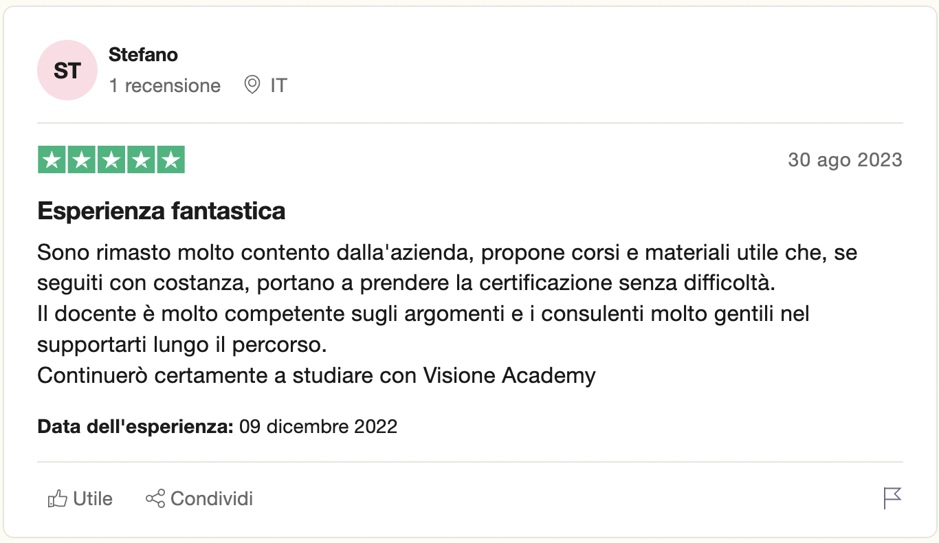Image resolution: width=939 pixels, height=543 pixels.
Task: Open the "Esperienza fantastica" review title
Action: (x=162, y=211)
